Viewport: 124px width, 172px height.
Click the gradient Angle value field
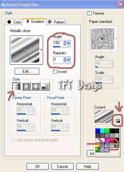pos(58,43)
